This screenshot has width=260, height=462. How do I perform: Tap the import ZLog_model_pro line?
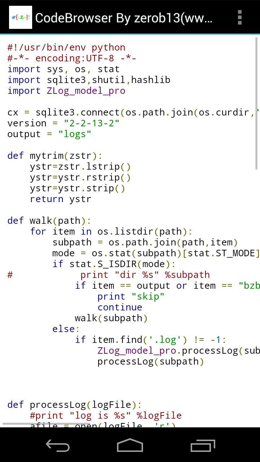[66, 91]
